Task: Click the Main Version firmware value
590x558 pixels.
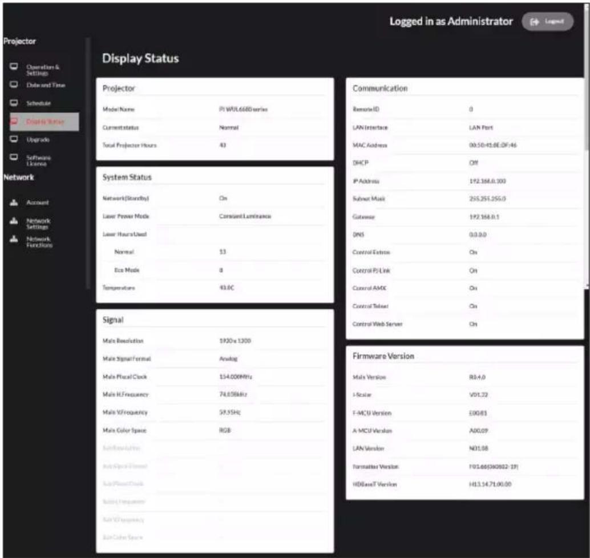Action: (477, 377)
